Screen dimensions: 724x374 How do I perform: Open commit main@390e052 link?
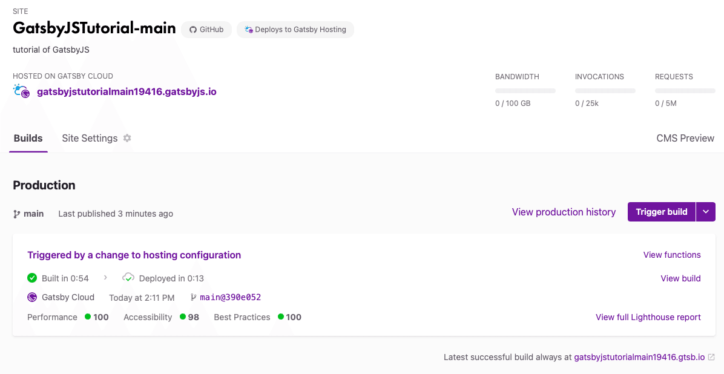pos(230,297)
